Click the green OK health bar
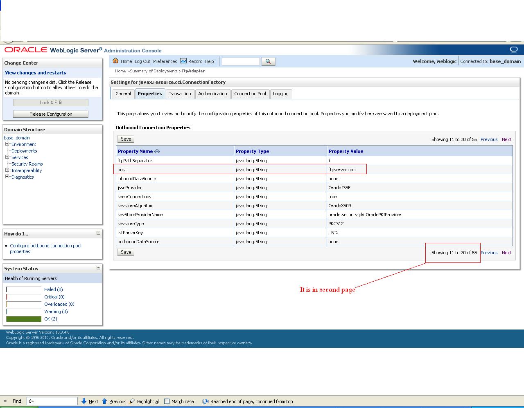This screenshot has height=408, width=524. tap(24, 319)
